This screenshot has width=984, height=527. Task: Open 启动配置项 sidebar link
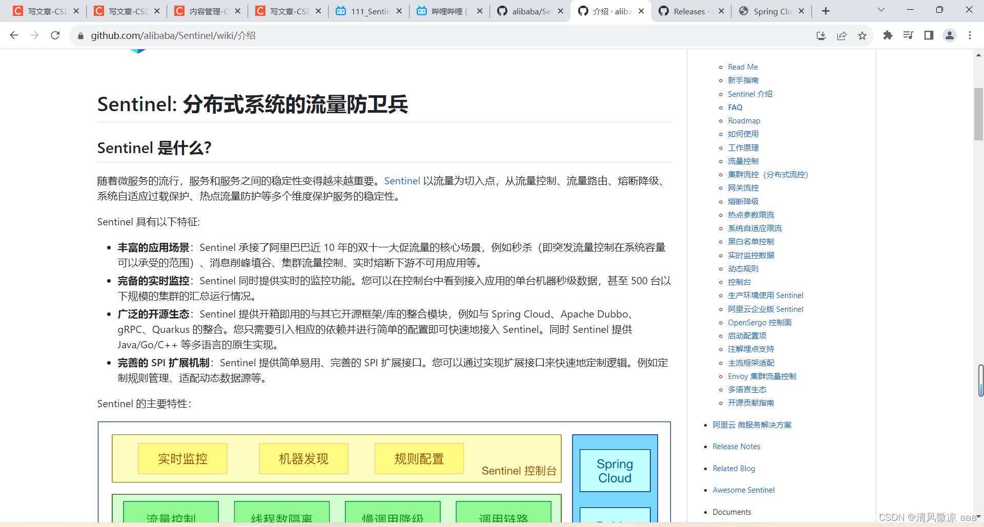click(747, 336)
